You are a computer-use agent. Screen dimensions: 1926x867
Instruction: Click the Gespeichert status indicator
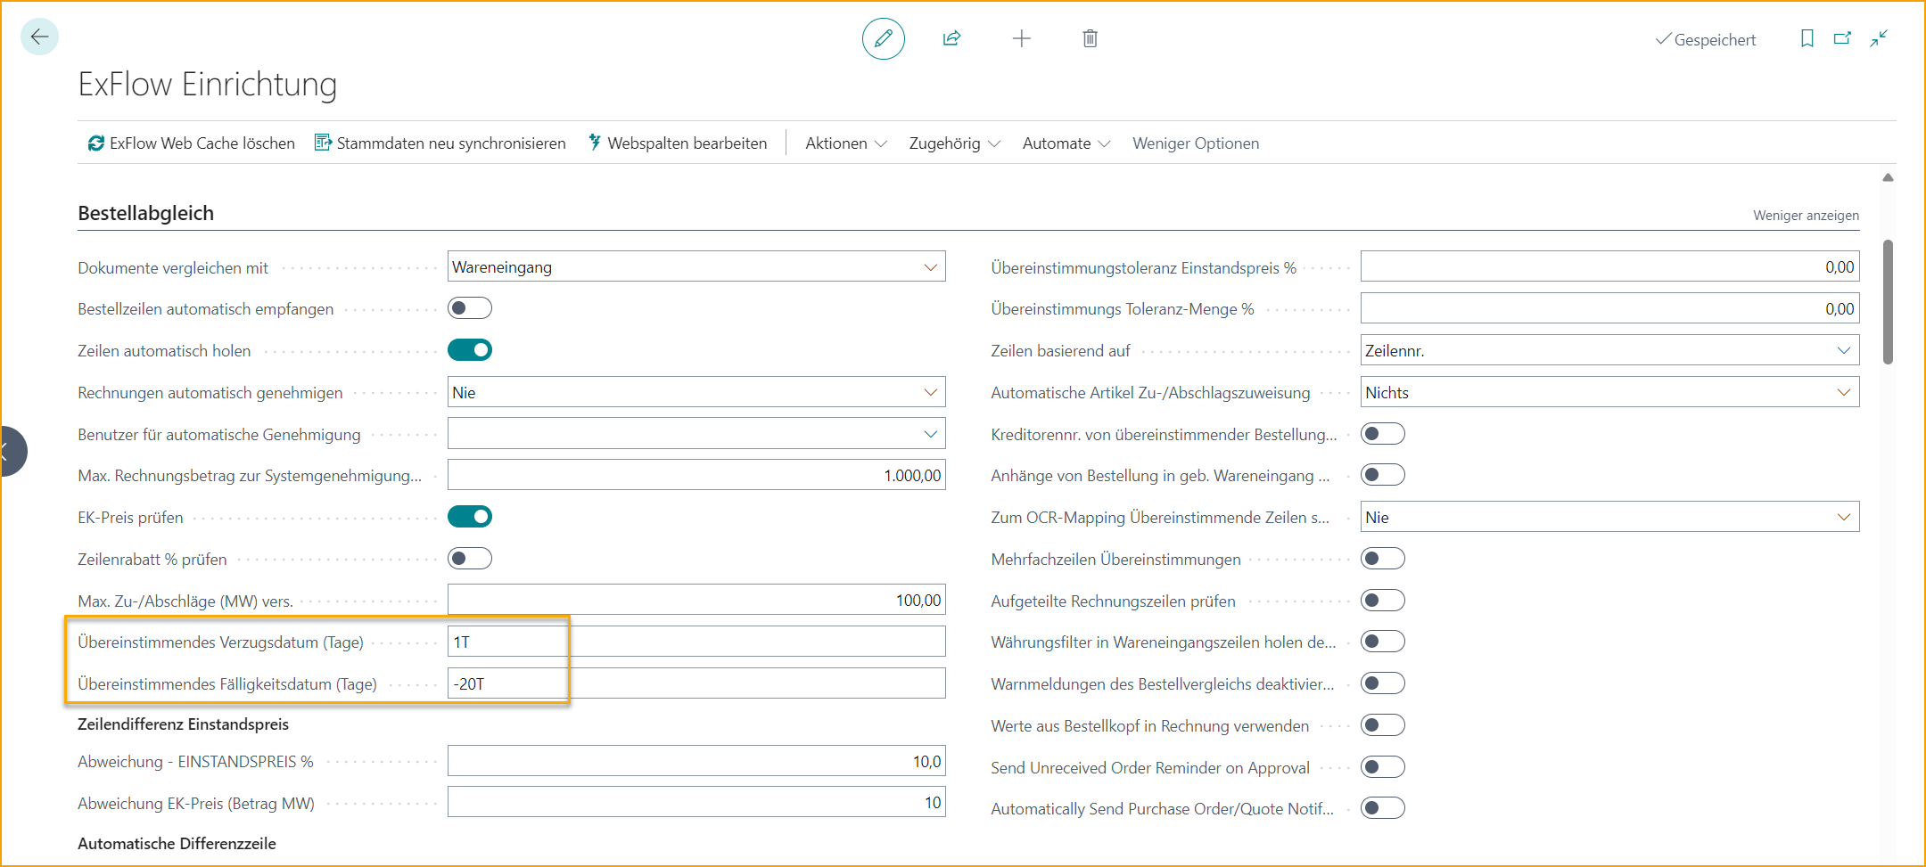point(1705,39)
